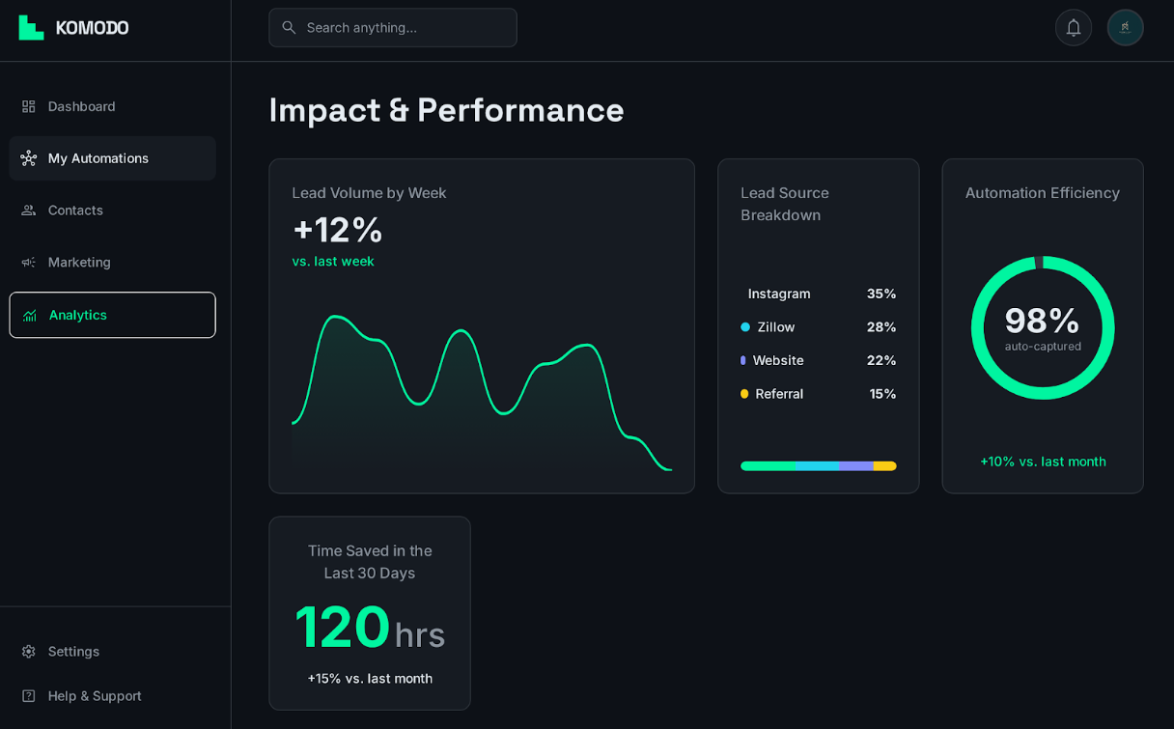
Task: Click the user profile avatar
Action: click(1125, 27)
